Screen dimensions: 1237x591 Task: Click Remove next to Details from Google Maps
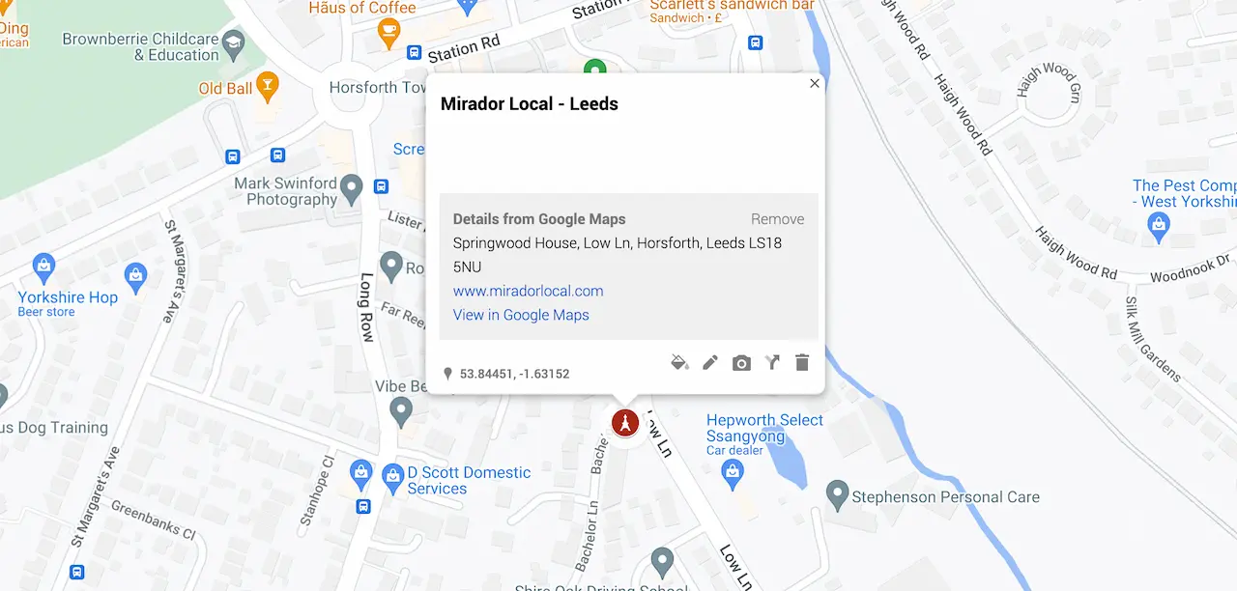click(777, 219)
